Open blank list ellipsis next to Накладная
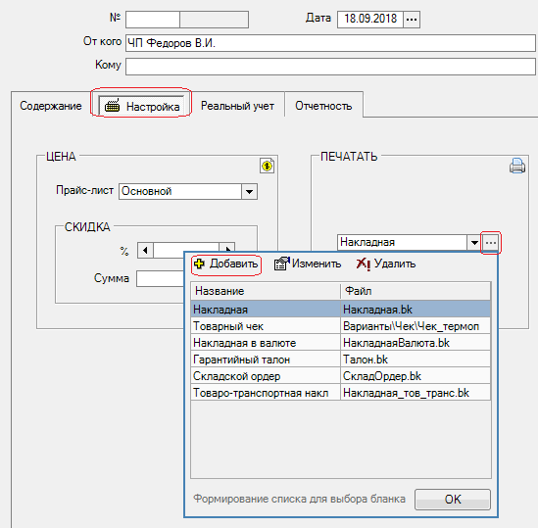 491,243
